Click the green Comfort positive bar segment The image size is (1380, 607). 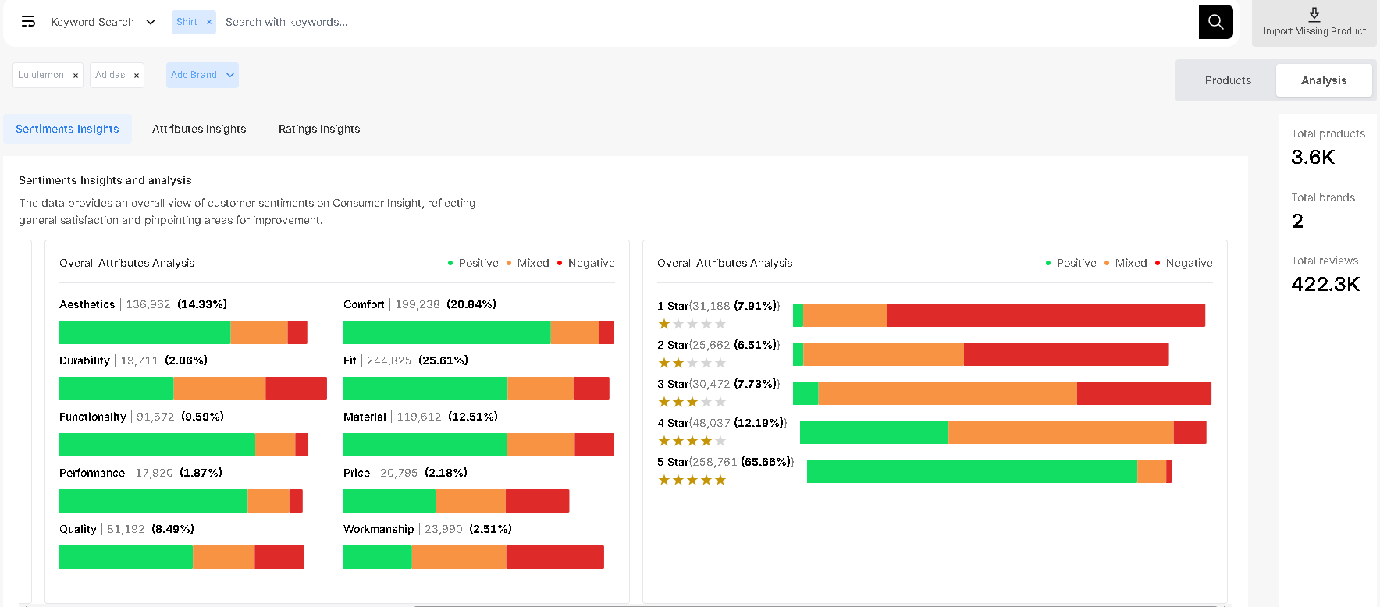click(x=446, y=332)
